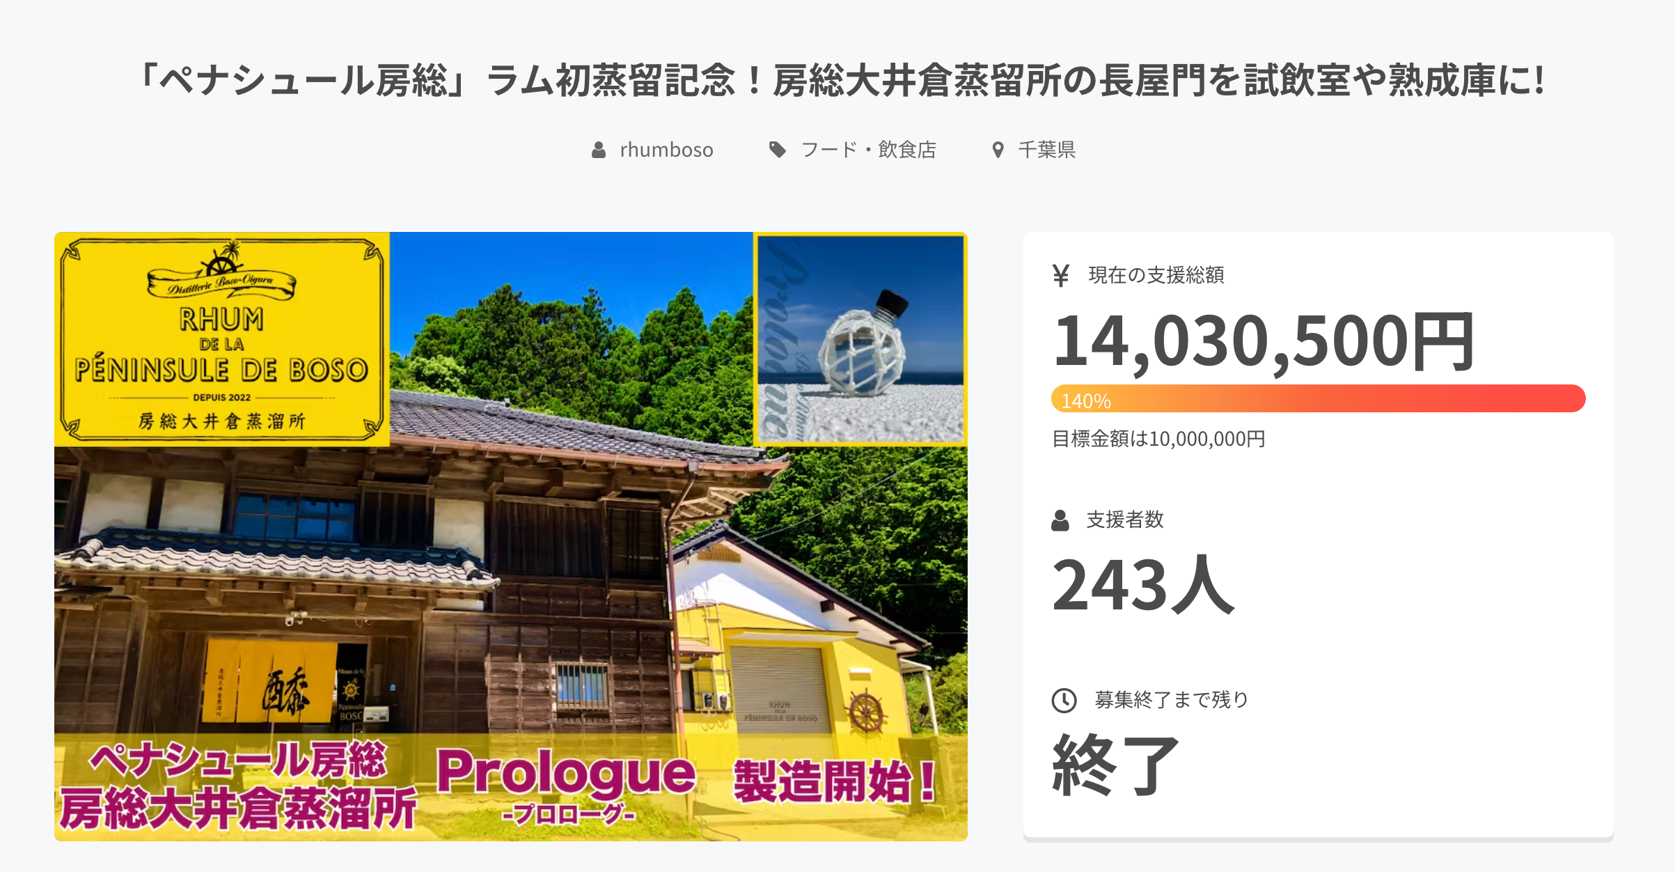The image size is (1675, 872).
Task: Click the 終了 remaining time status
Action: 1115,764
